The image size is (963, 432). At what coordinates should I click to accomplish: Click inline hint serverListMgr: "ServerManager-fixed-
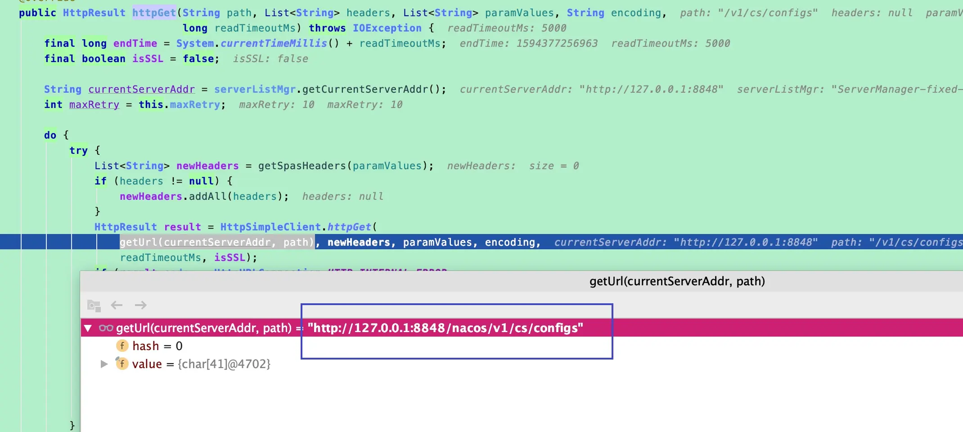pos(850,89)
